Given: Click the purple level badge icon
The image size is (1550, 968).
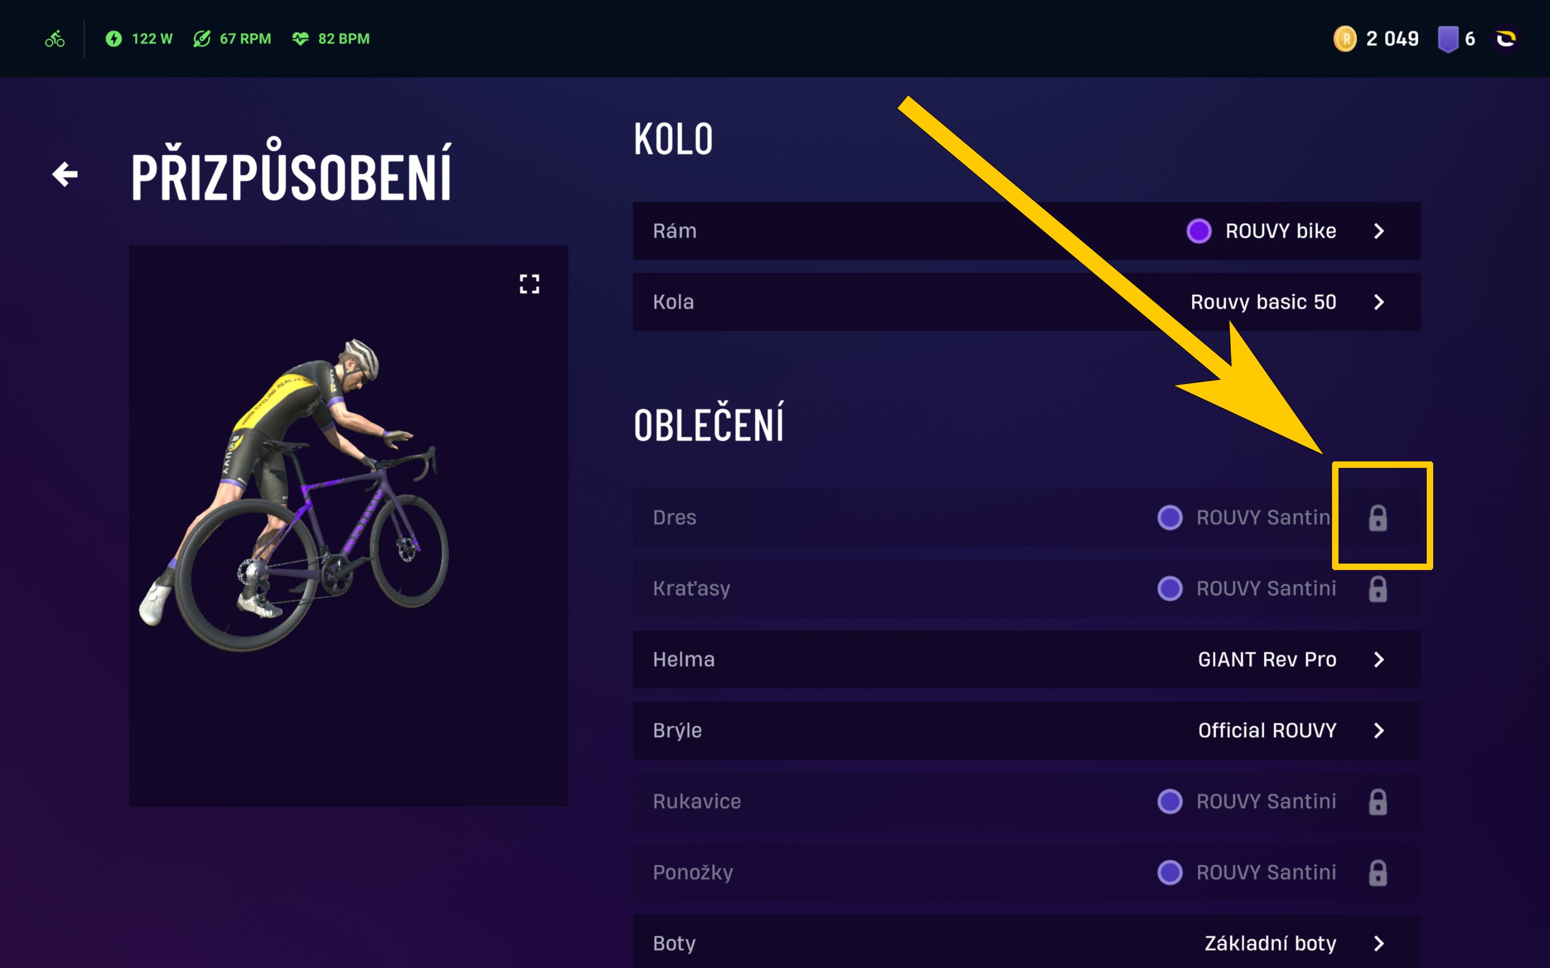Looking at the screenshot, I should coord(1448,39).
